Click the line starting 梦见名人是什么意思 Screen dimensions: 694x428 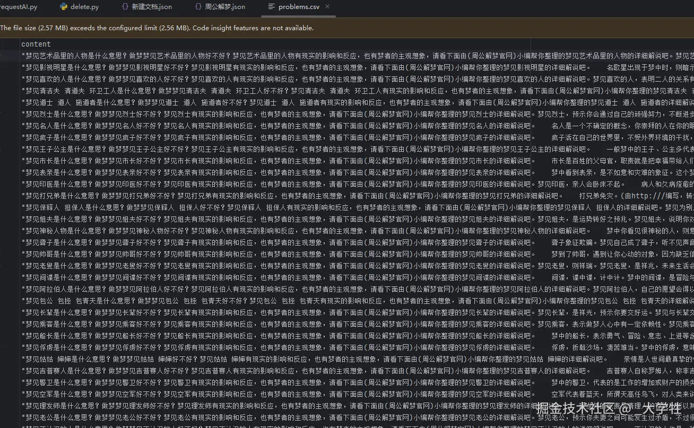pos(358,126)
